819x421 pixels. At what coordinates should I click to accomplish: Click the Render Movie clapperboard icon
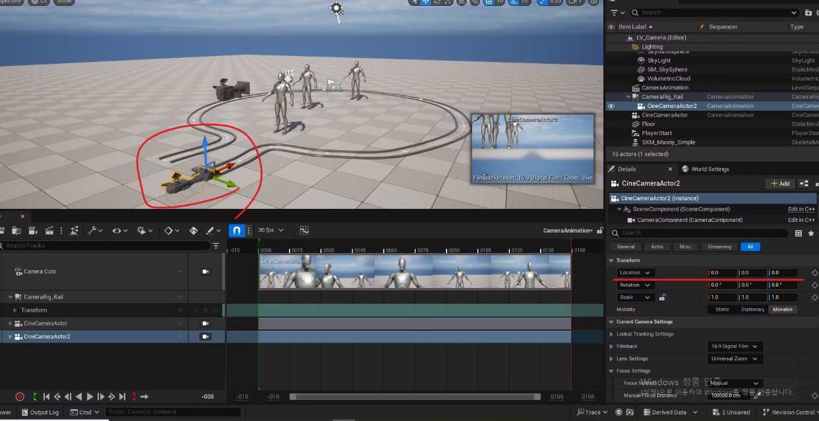coord(49,231)
